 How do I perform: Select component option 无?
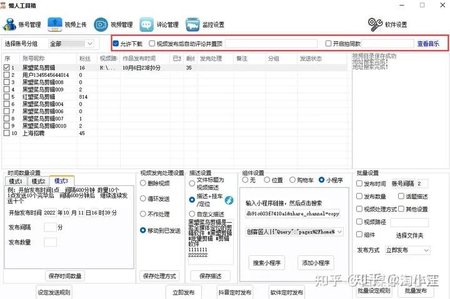coord(245,180)
